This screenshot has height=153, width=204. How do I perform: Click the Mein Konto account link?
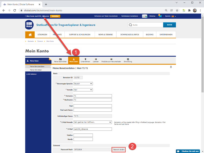(38, 16)
